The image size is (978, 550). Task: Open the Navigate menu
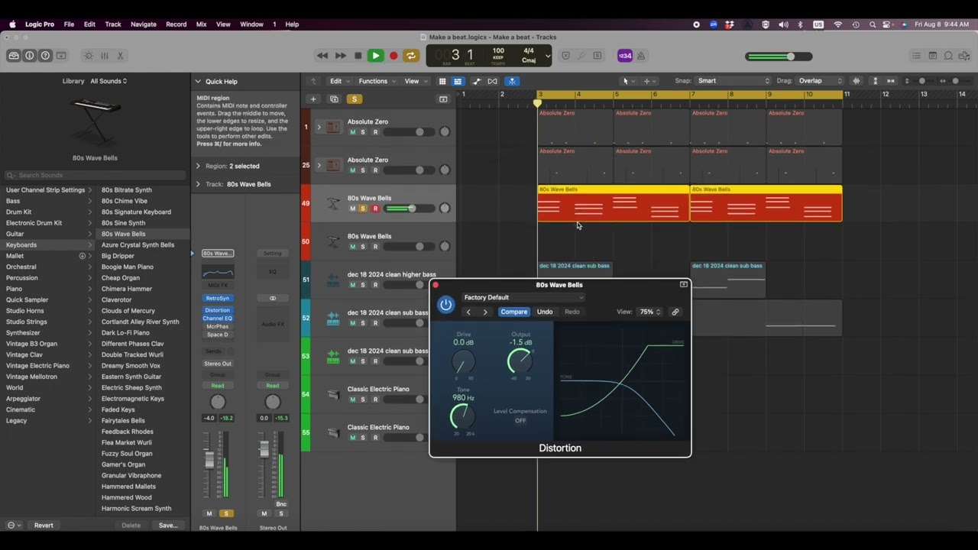click(143, 24)
